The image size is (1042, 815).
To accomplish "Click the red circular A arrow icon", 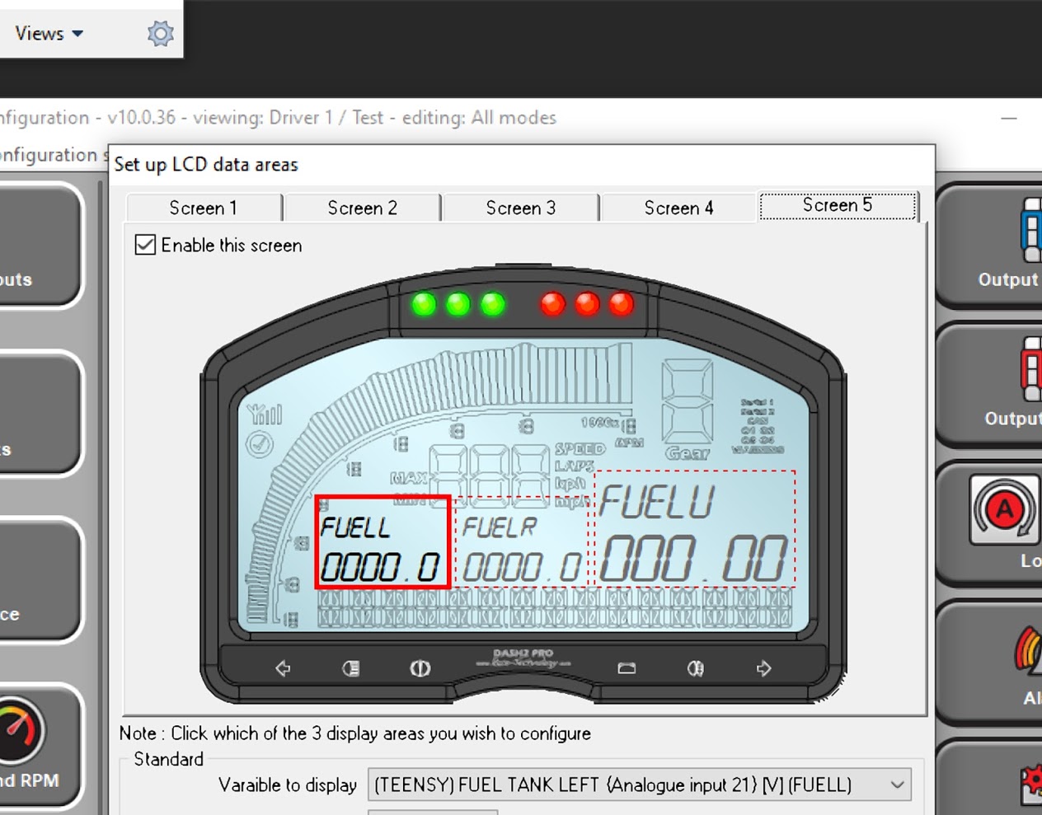I will (x=1003, y=510).
